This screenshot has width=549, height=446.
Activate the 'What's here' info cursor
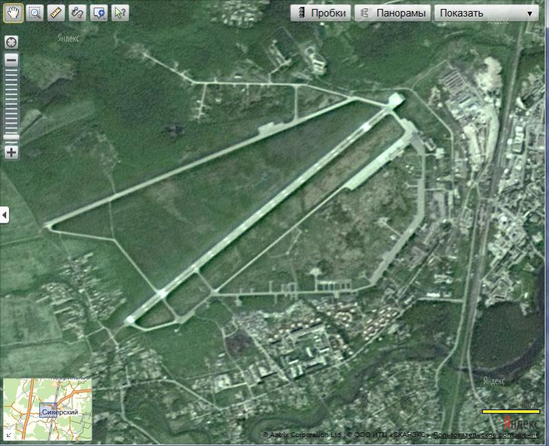point(120,13)
